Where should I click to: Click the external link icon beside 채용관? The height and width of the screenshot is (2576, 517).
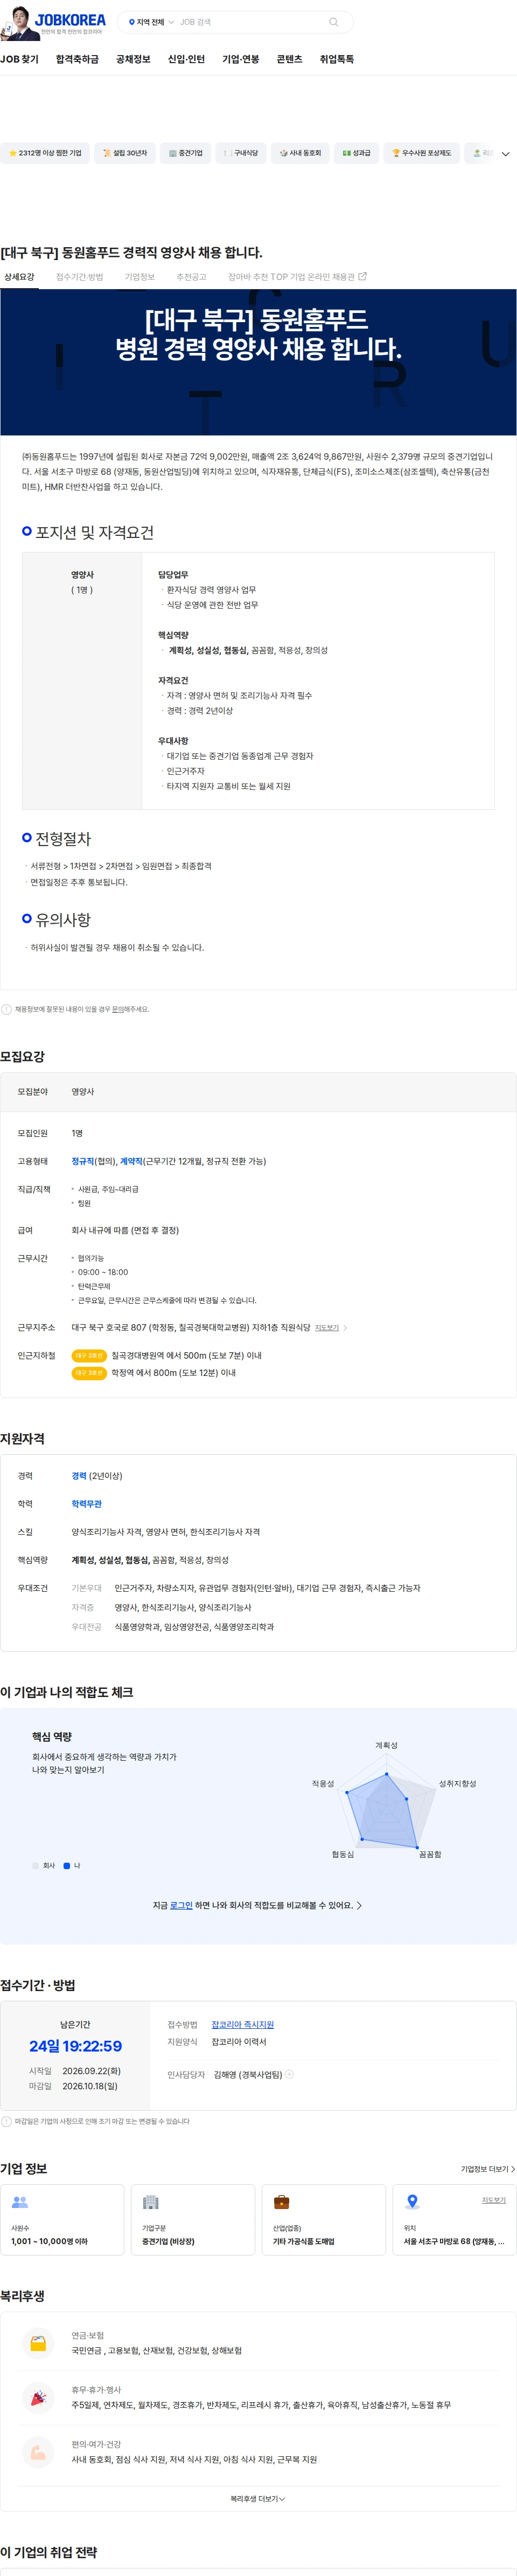click(x=362, y=276)
